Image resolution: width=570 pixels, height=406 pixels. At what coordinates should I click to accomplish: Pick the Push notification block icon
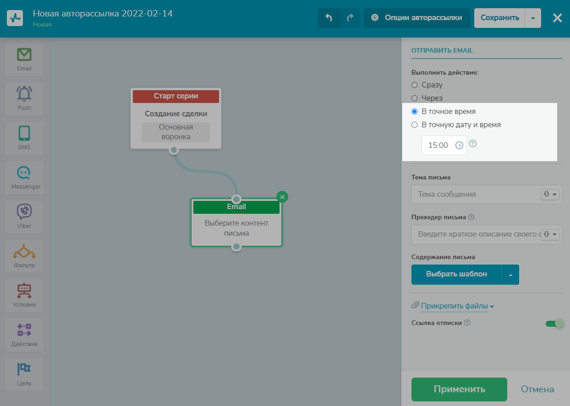click(x=24, y=98)
